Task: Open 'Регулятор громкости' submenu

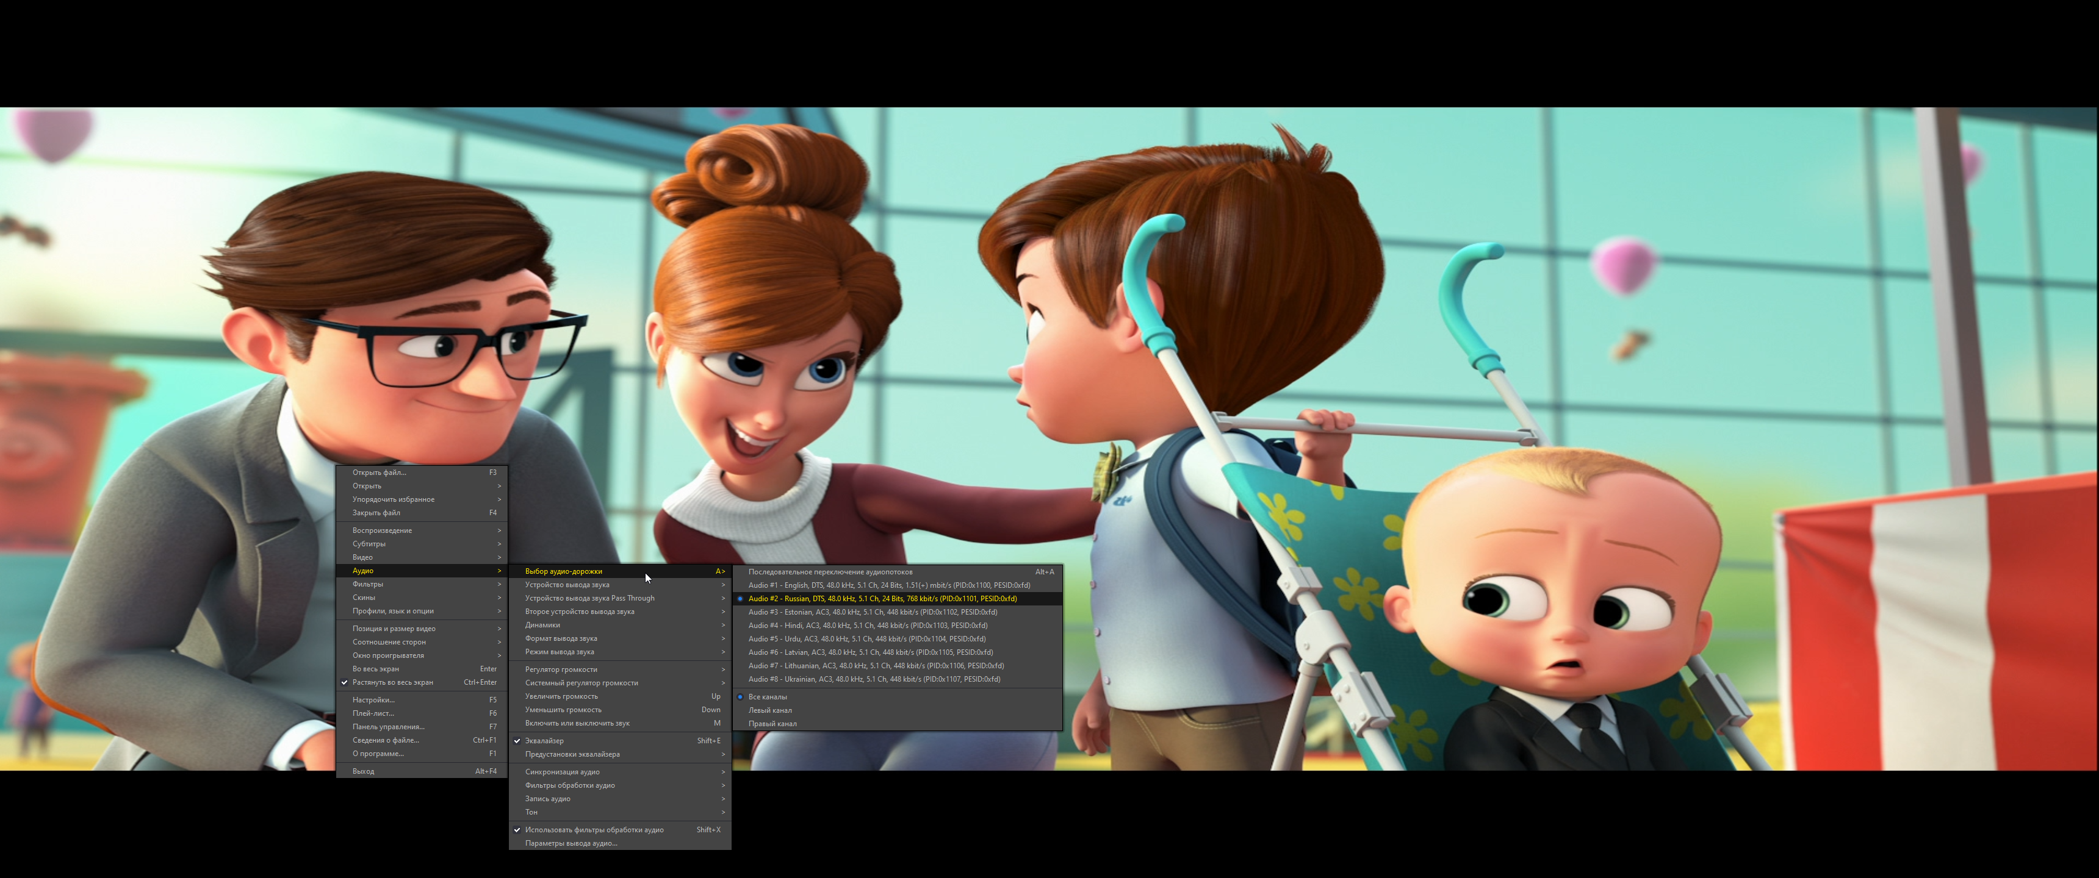Action: (561, 669)
